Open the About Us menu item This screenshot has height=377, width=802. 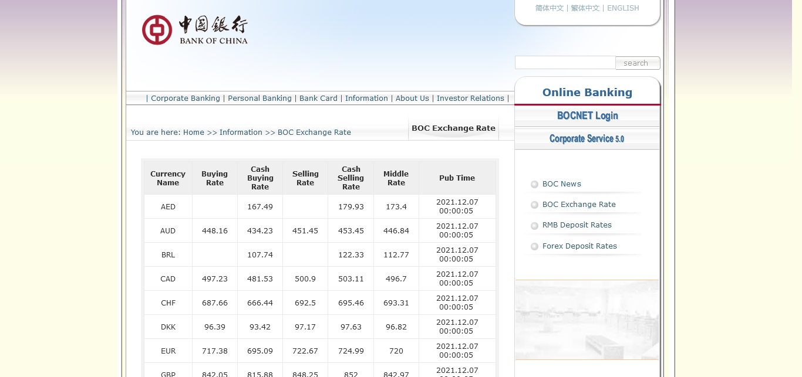coord(412,99)
